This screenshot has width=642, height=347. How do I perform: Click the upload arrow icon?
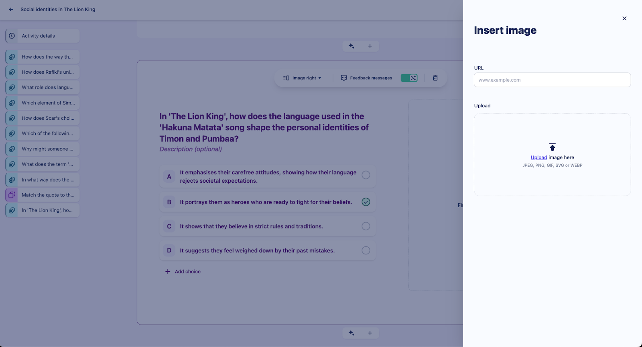[x=553, y=147]
